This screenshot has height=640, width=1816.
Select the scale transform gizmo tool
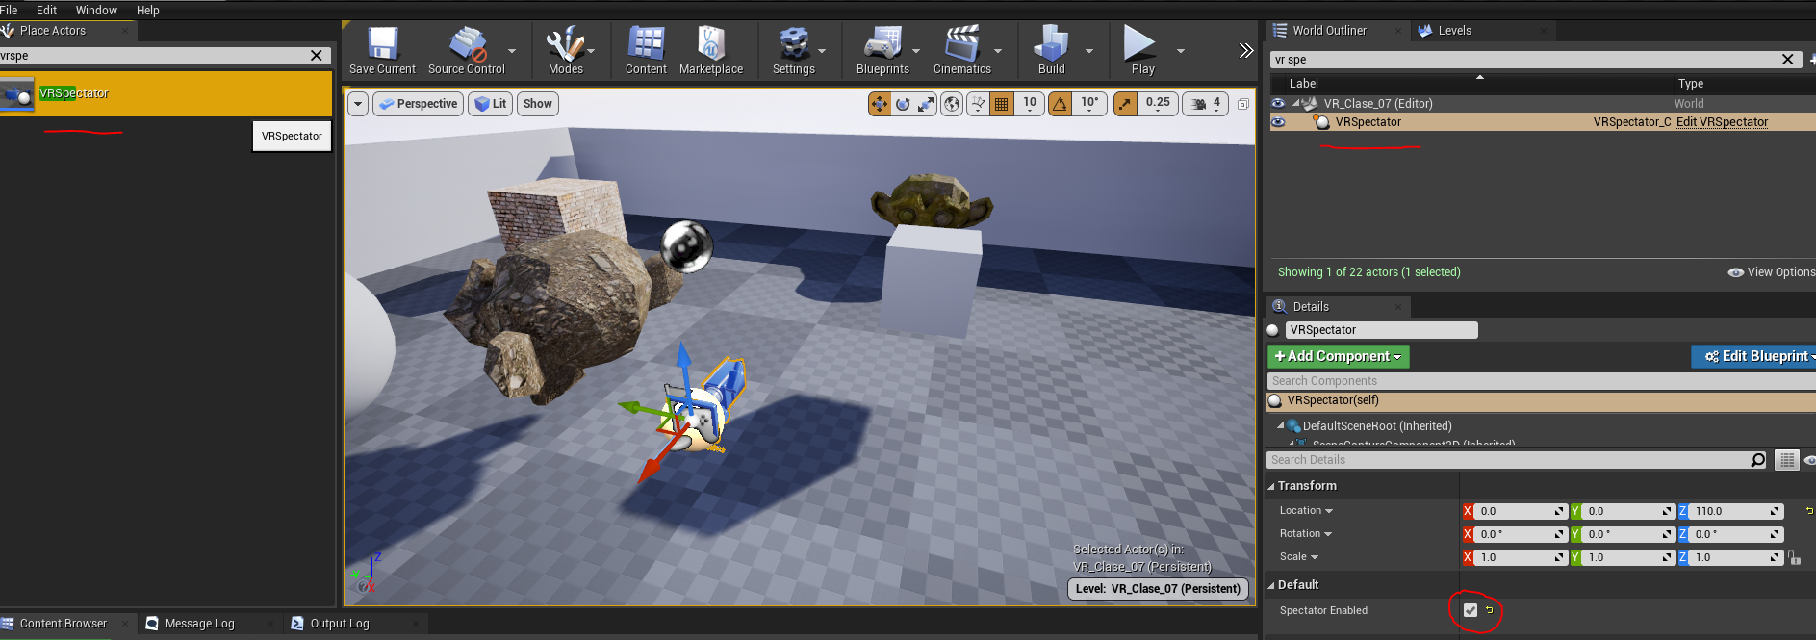(926, 104)
